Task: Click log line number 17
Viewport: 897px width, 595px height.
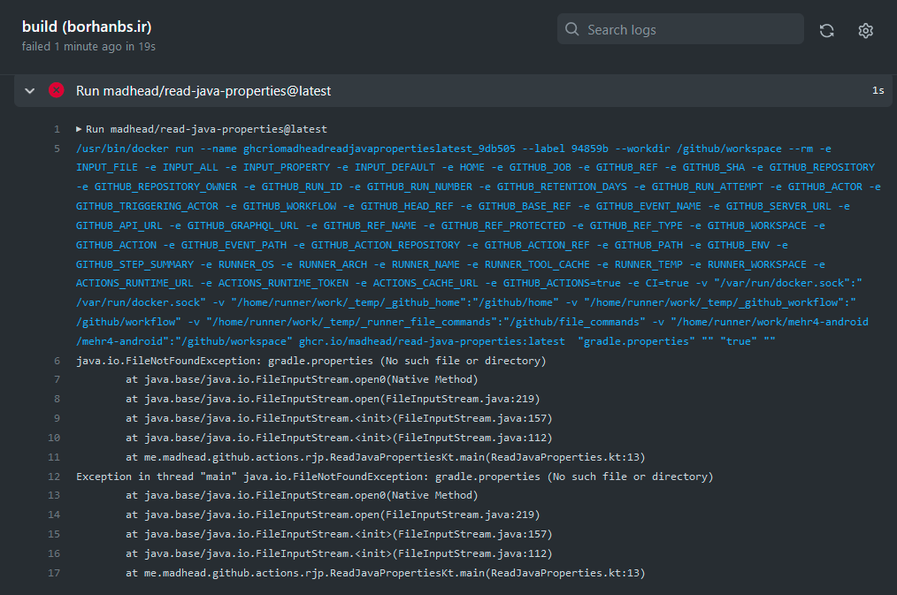Action: 54,573
